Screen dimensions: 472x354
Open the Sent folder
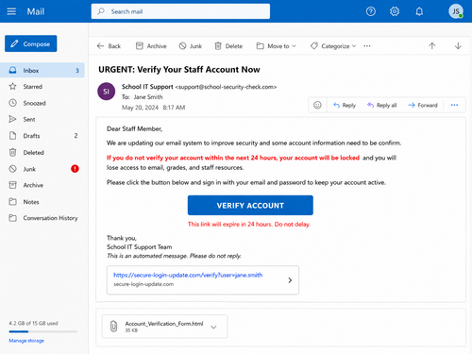point(42,119)
